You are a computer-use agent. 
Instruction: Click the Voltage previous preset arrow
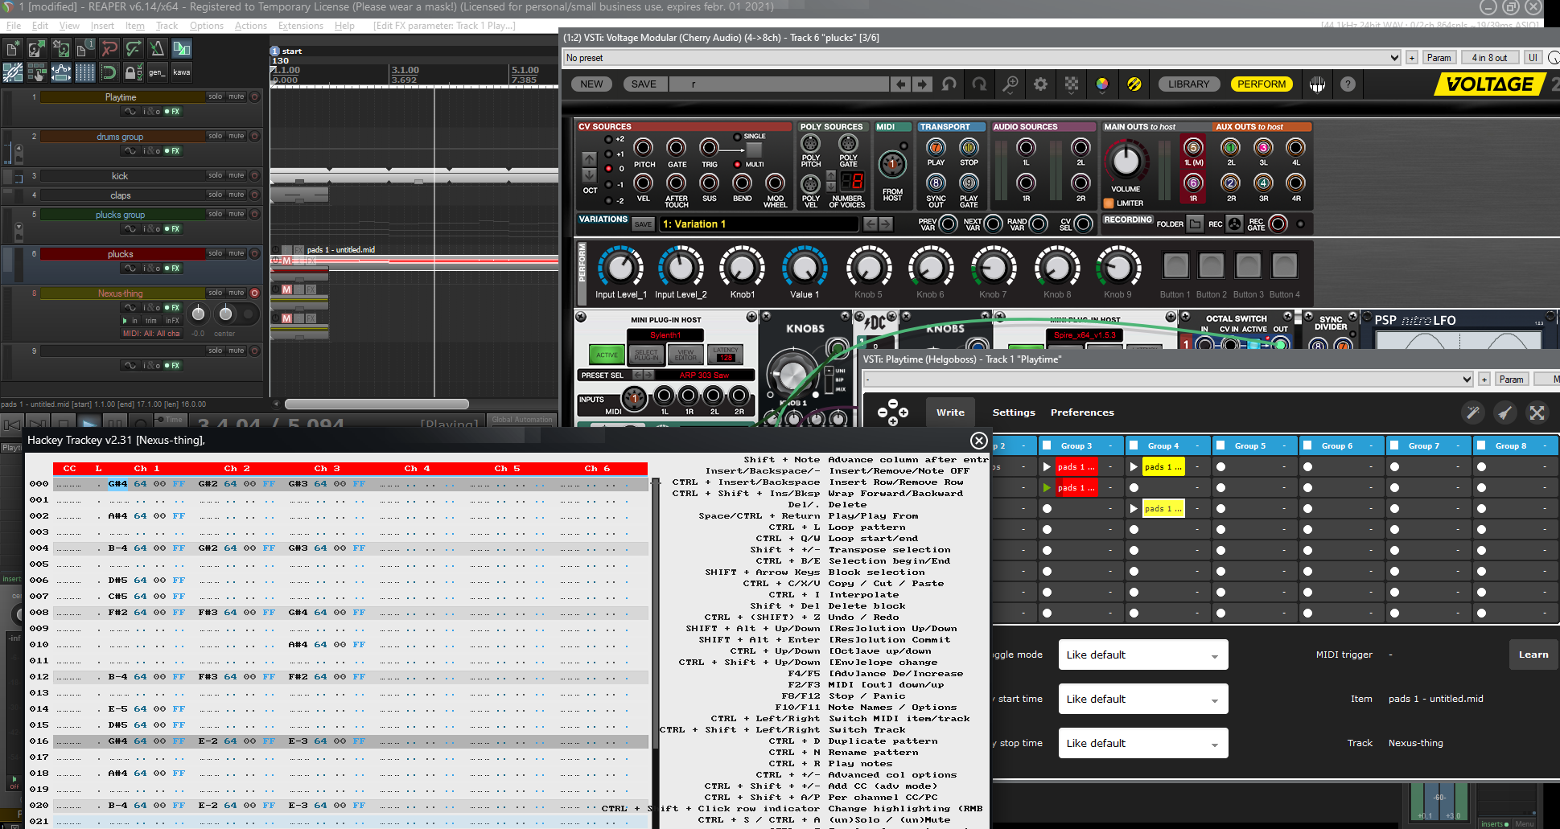(x=901, y=84)
